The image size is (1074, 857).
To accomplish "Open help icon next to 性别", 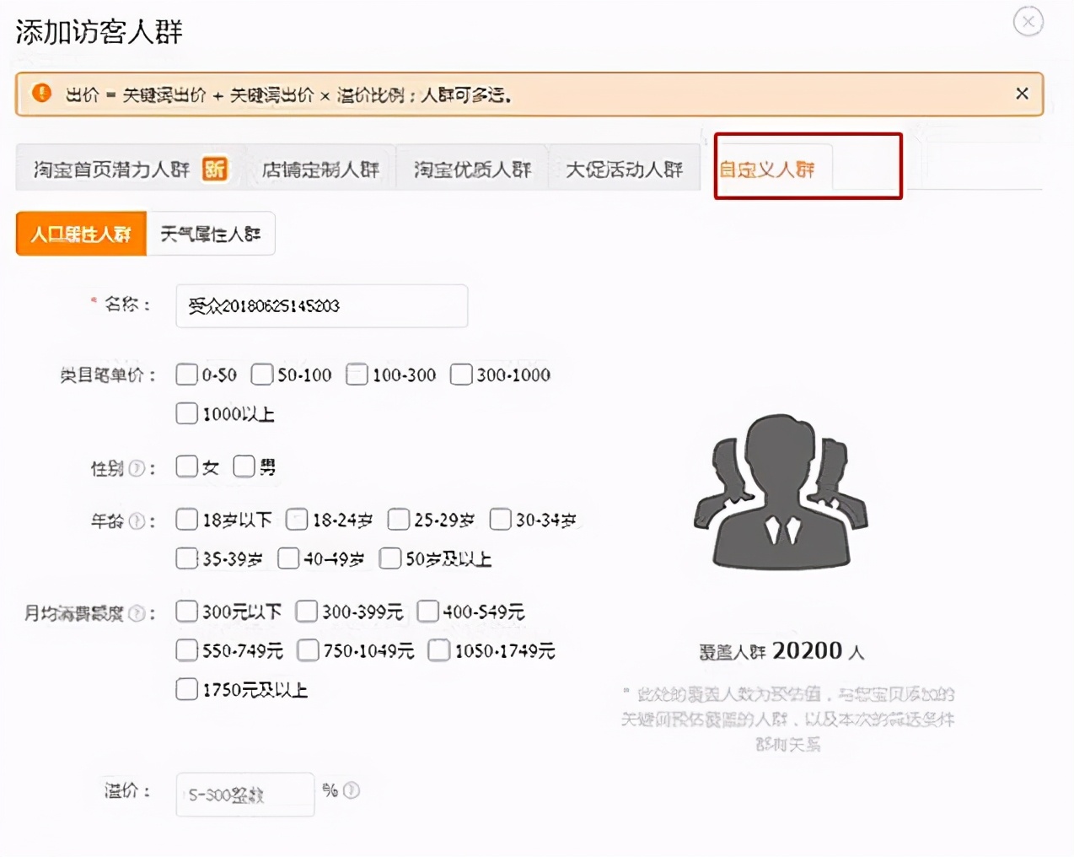I will click(x=137, y=468).
